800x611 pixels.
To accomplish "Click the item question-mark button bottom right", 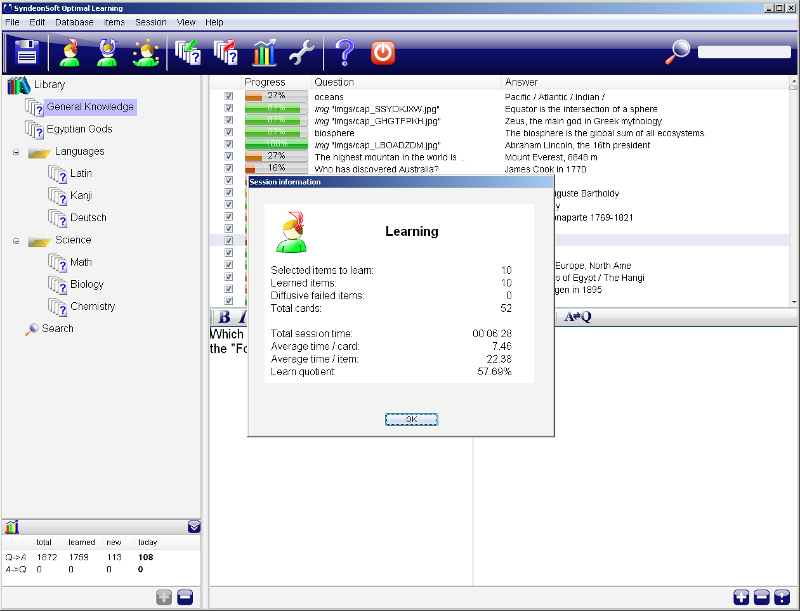I will click(782, 597).
